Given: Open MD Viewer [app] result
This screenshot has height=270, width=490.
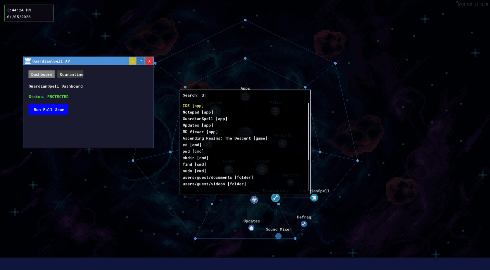Looking at the screenshot, I should [x=200, y=132].
